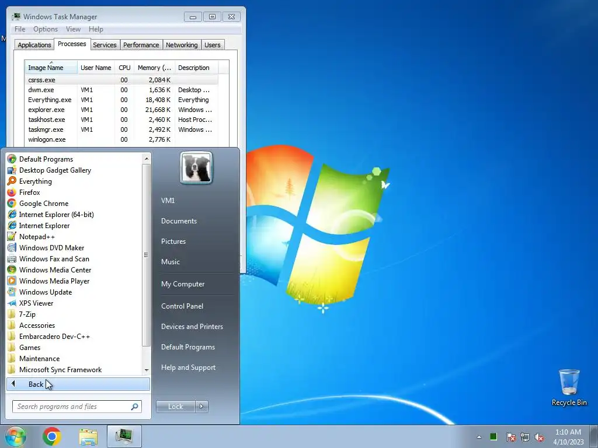Open the shutdown options arrow beside Lock

pyautogui.click(x=201, y=407)
